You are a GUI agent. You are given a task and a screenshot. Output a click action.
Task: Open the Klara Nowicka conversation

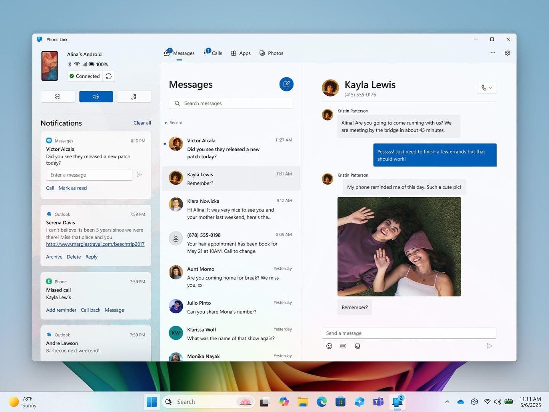[231, 209]
